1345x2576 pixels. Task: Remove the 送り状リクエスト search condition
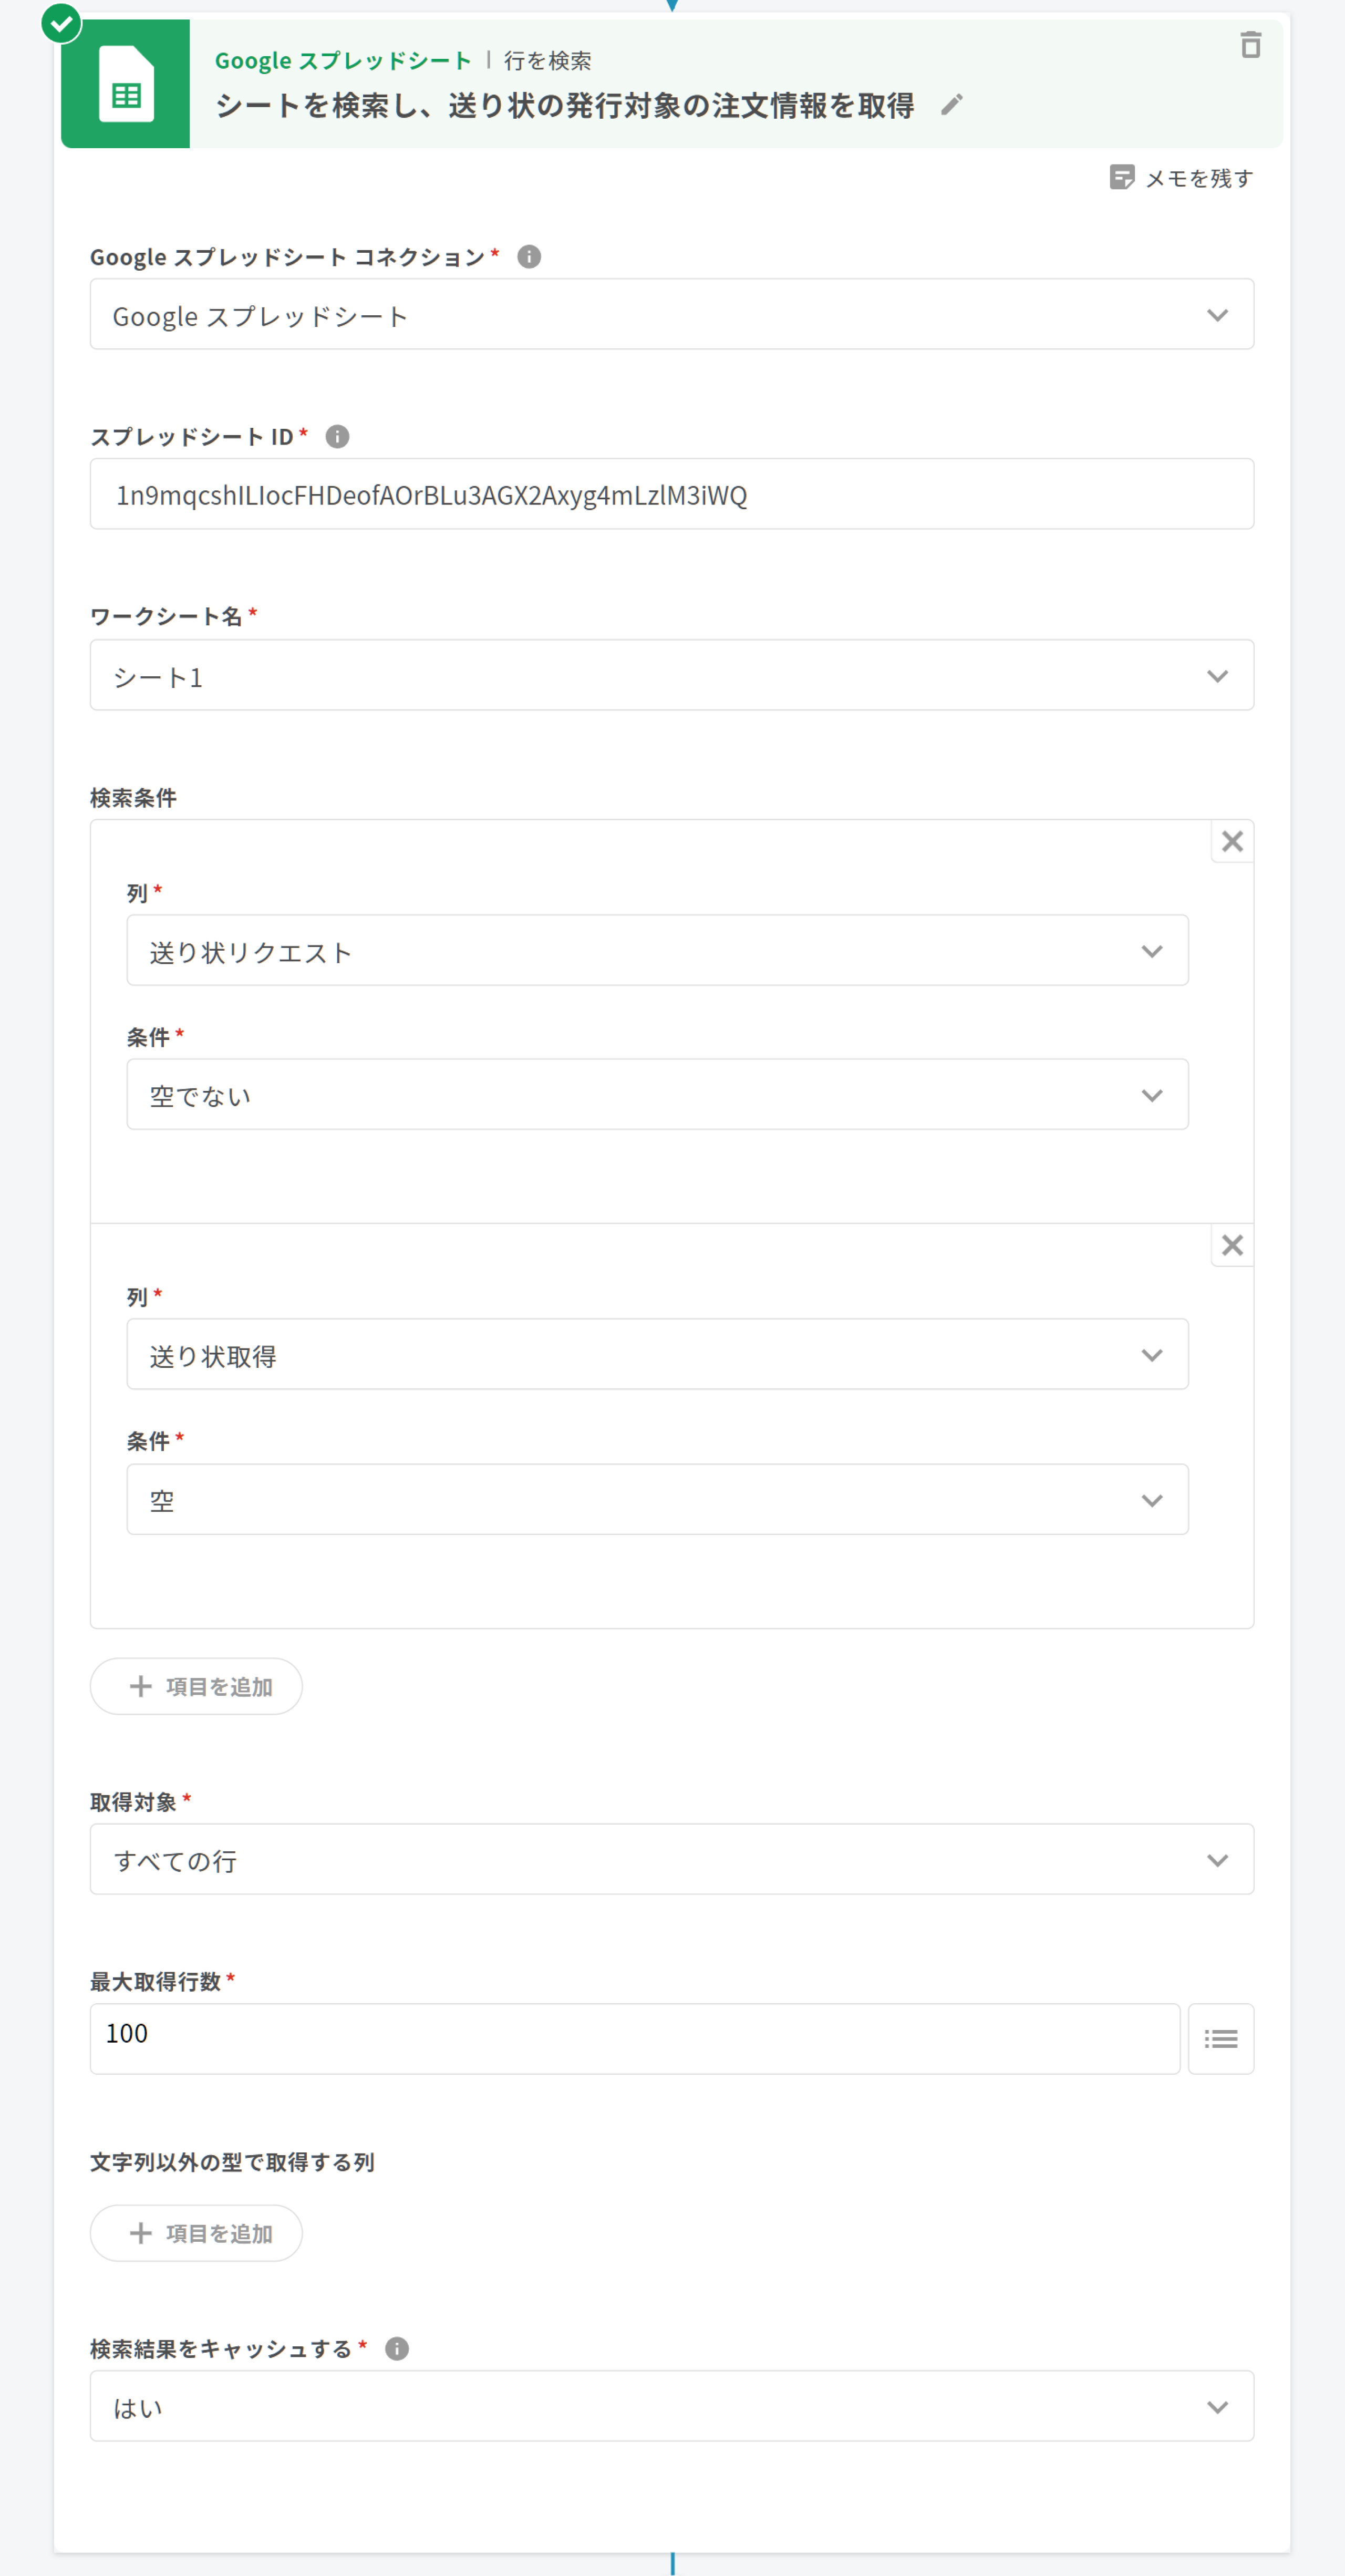pyautogui.click(x=1232, y=842)
